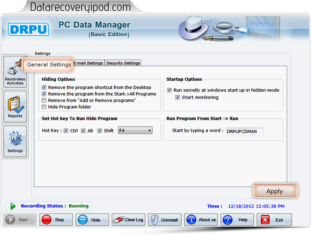Open the Settings gear icon
The image size is (311, 235).
(x=15, y=142)
